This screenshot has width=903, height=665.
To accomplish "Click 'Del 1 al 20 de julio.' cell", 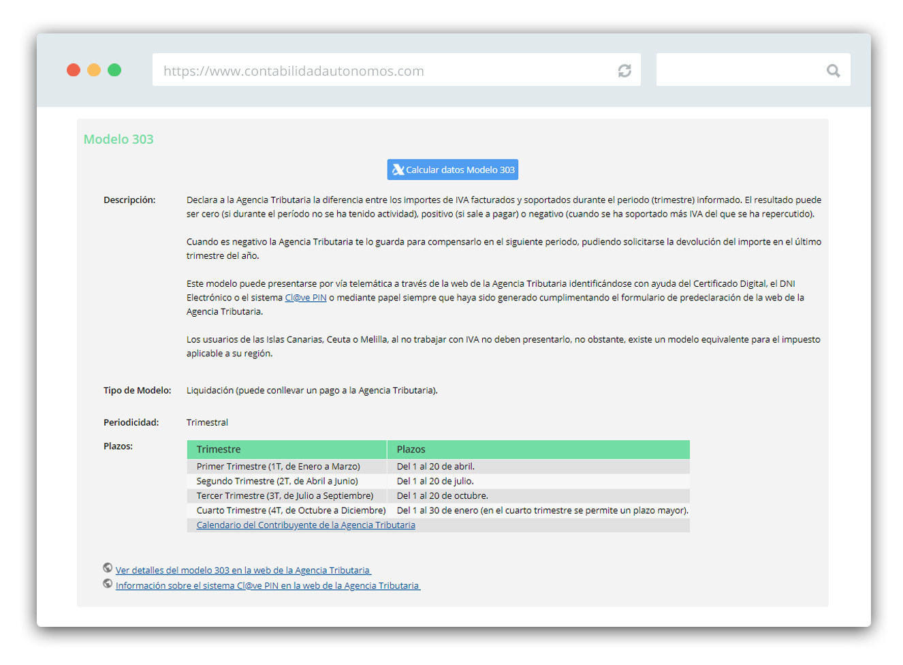I will 539,481.
